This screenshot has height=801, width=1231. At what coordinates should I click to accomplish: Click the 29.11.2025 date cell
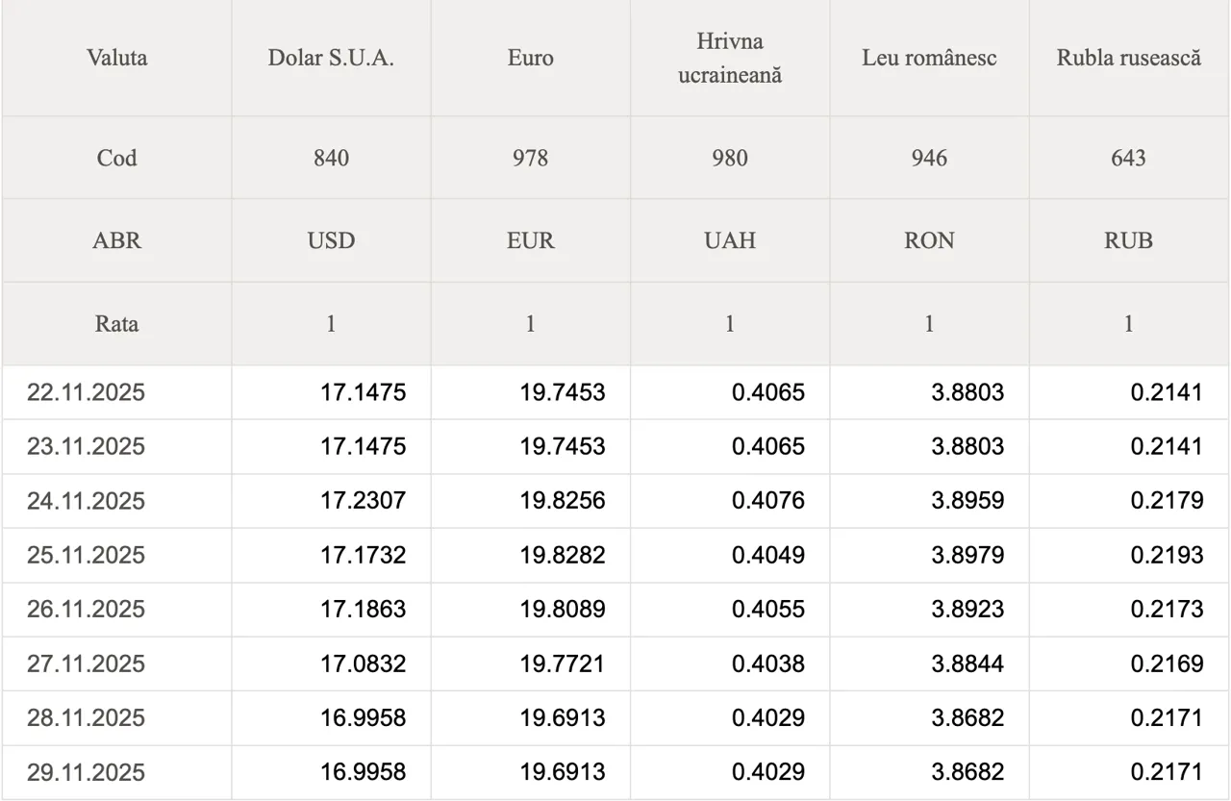pos(86,772)
